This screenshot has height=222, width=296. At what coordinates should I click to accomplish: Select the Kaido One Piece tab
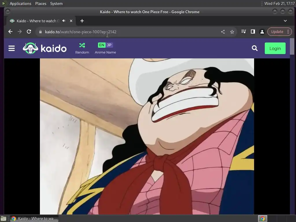point(41,21)
